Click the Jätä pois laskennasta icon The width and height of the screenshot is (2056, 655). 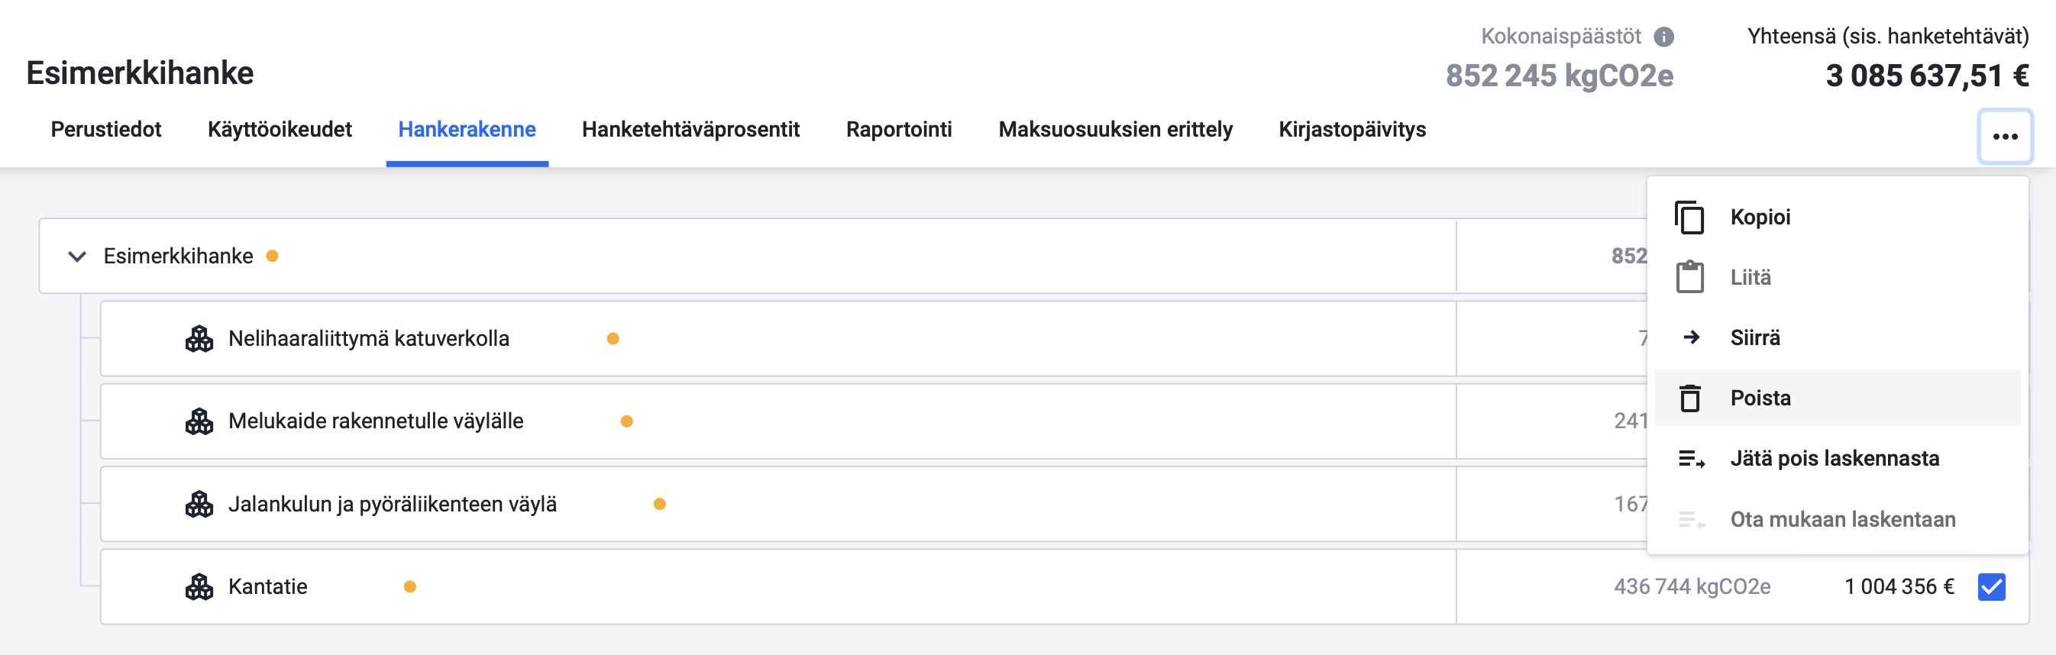point(1691,459)
